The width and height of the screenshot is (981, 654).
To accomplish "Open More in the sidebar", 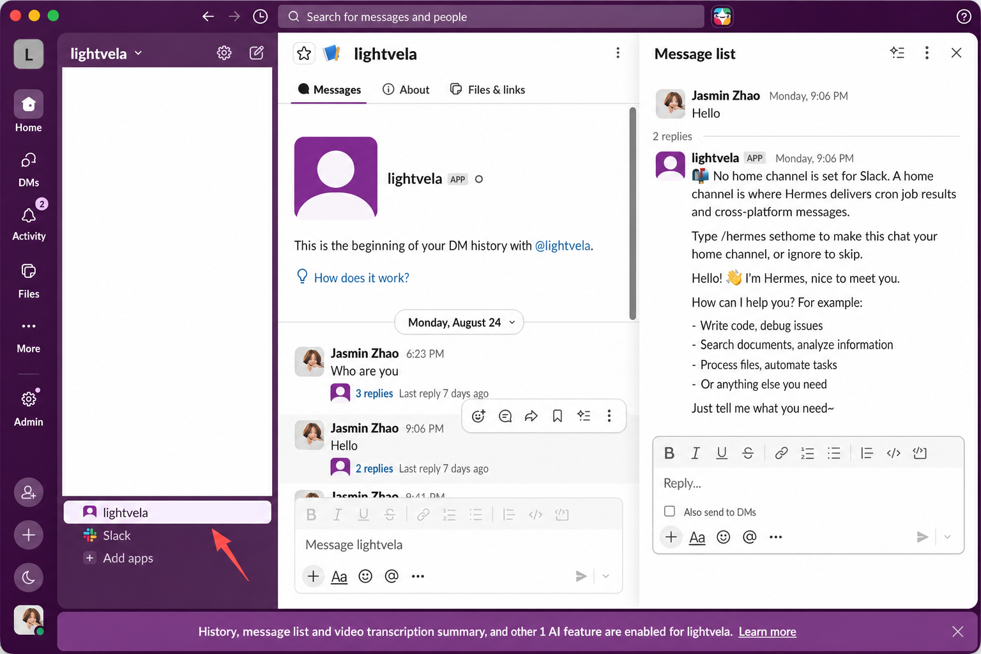I will pos(29,336).
